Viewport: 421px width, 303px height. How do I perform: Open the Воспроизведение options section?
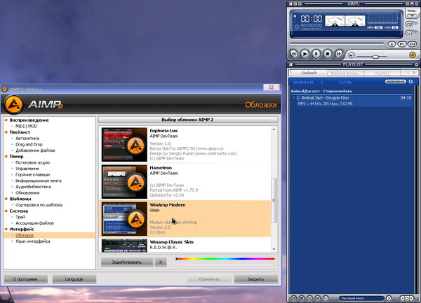[29, 120]
